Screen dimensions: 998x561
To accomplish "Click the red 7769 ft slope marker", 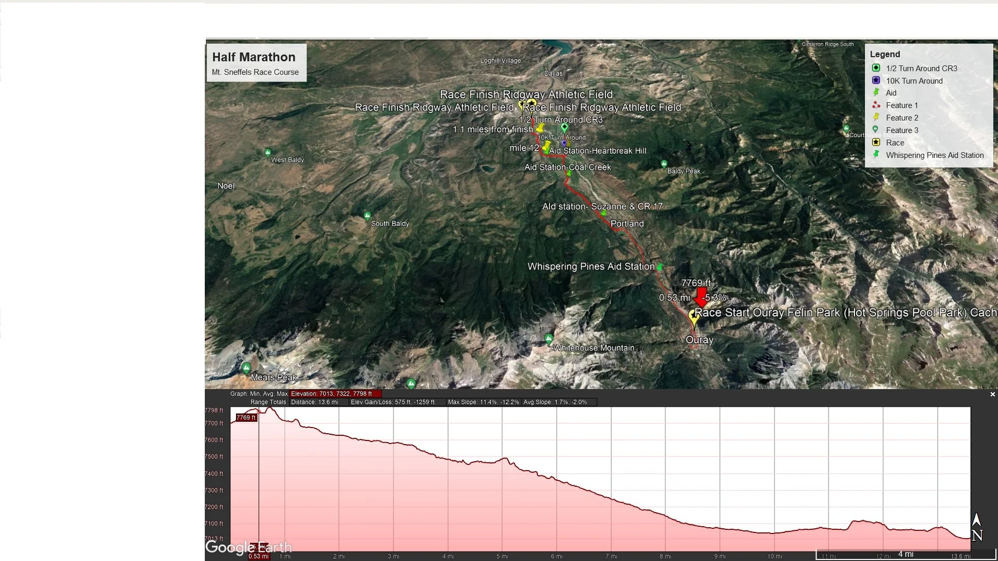I will pyautogui.click(x=701, y=298).
